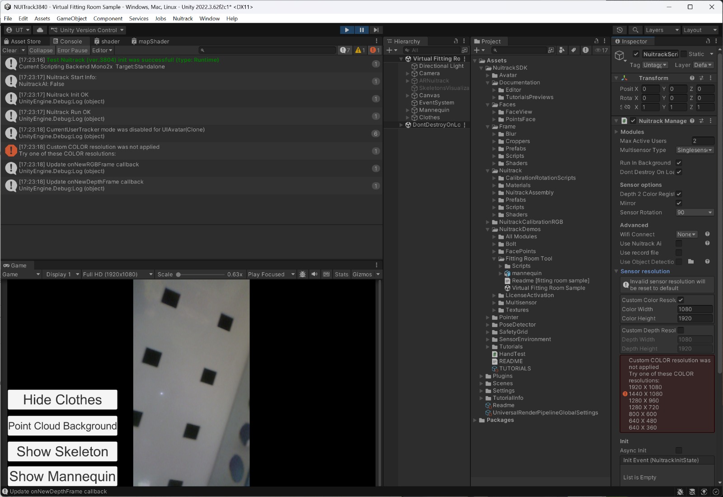
Task: Clear the console with the Clear button
Action: pyautogui.click(x=9, y=50)
